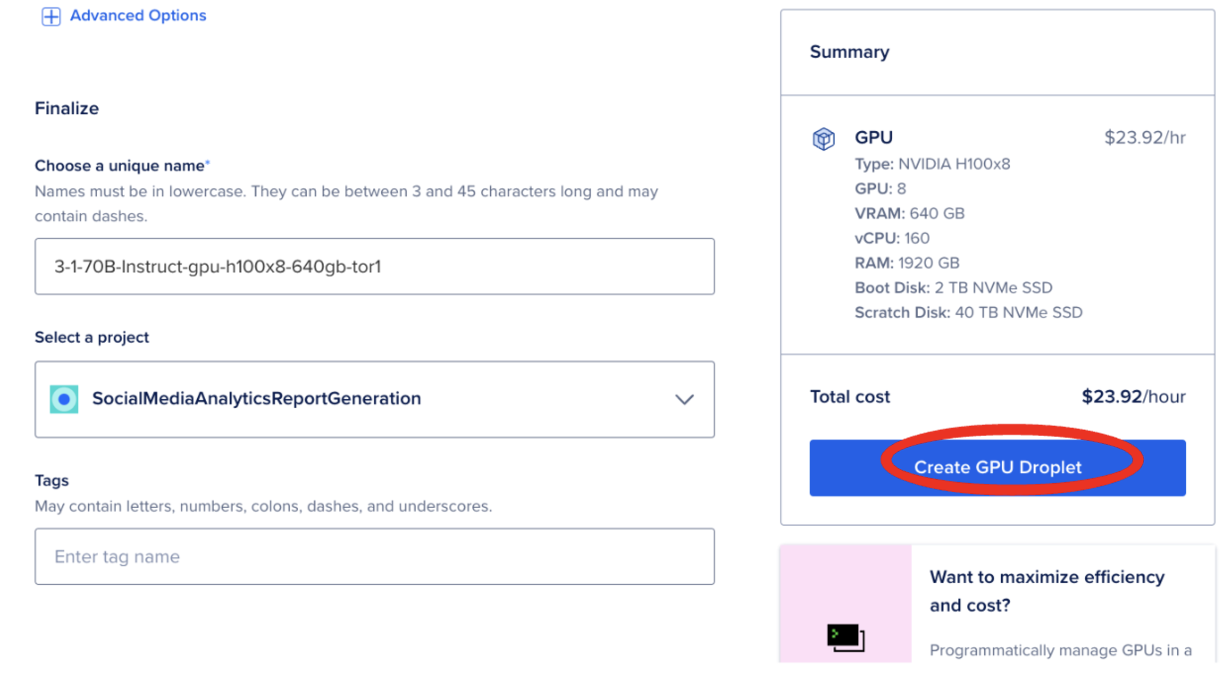Image resolution: width=1227 pixels, height=683 pixels.
Task: Click the 'Programmatically manage GPUs' promo text
Action: tap(1061, 650)
